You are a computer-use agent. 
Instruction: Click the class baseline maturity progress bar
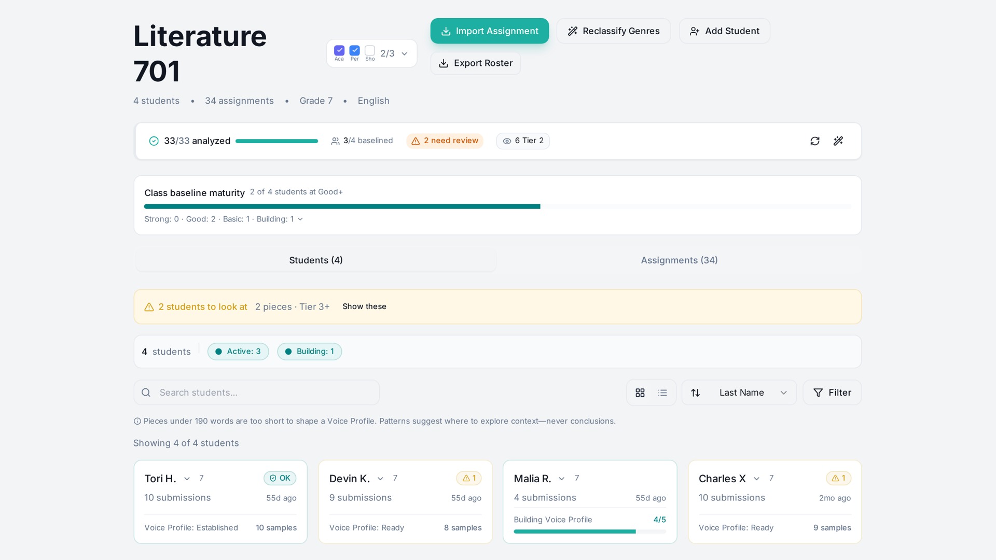(497, 206)
